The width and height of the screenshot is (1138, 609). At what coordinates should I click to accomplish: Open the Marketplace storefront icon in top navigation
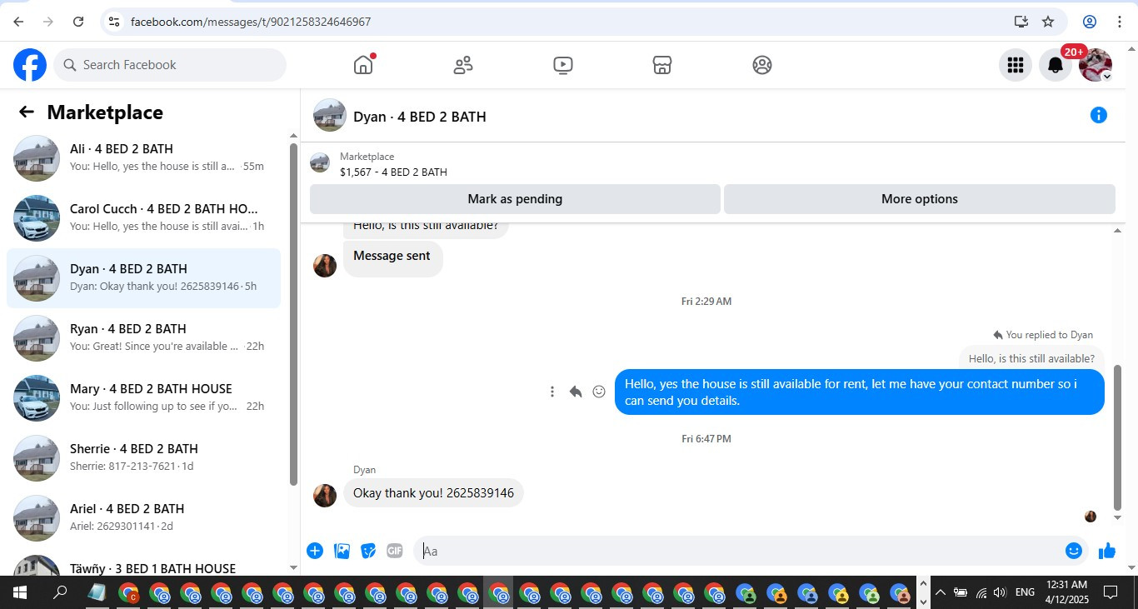click(x=662, y=65)
